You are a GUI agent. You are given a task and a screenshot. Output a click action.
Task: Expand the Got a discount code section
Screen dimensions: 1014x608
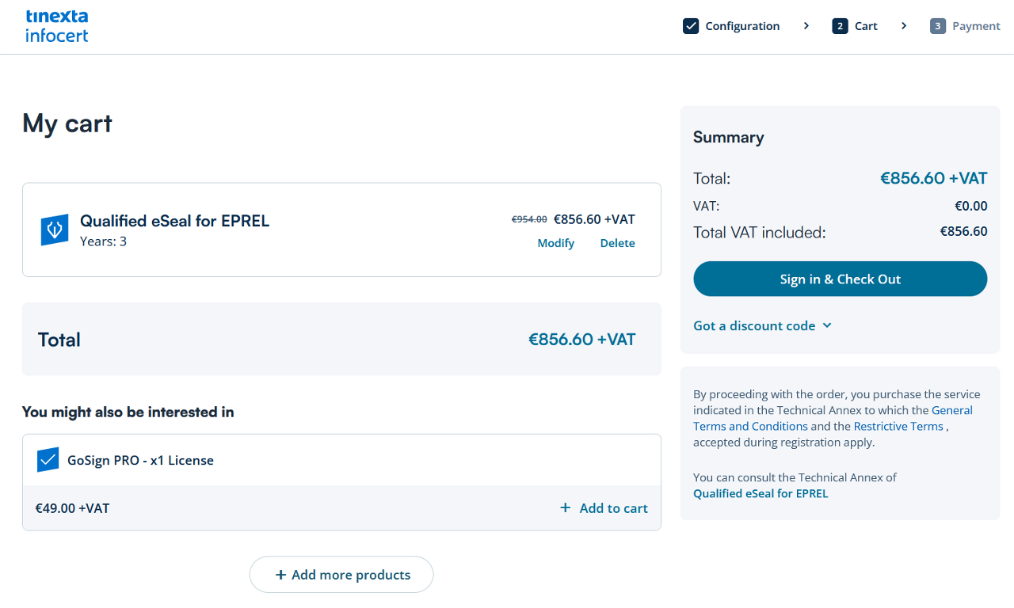pyautogui.click(x=754, y=325)
